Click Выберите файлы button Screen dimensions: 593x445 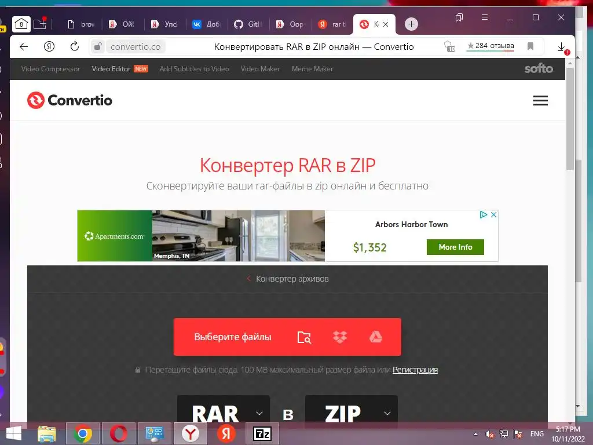coord(233,337)
